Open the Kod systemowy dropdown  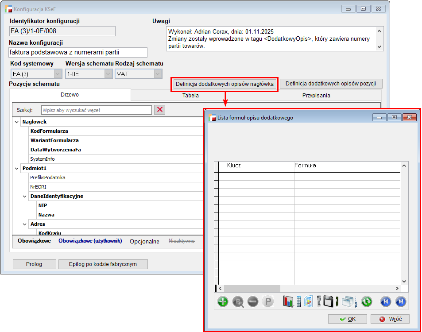58,74
